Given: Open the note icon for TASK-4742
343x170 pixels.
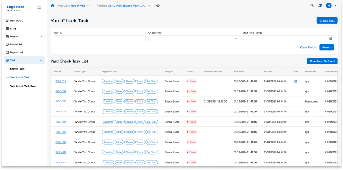Looking at the screenshot, I should coord(295,81).
